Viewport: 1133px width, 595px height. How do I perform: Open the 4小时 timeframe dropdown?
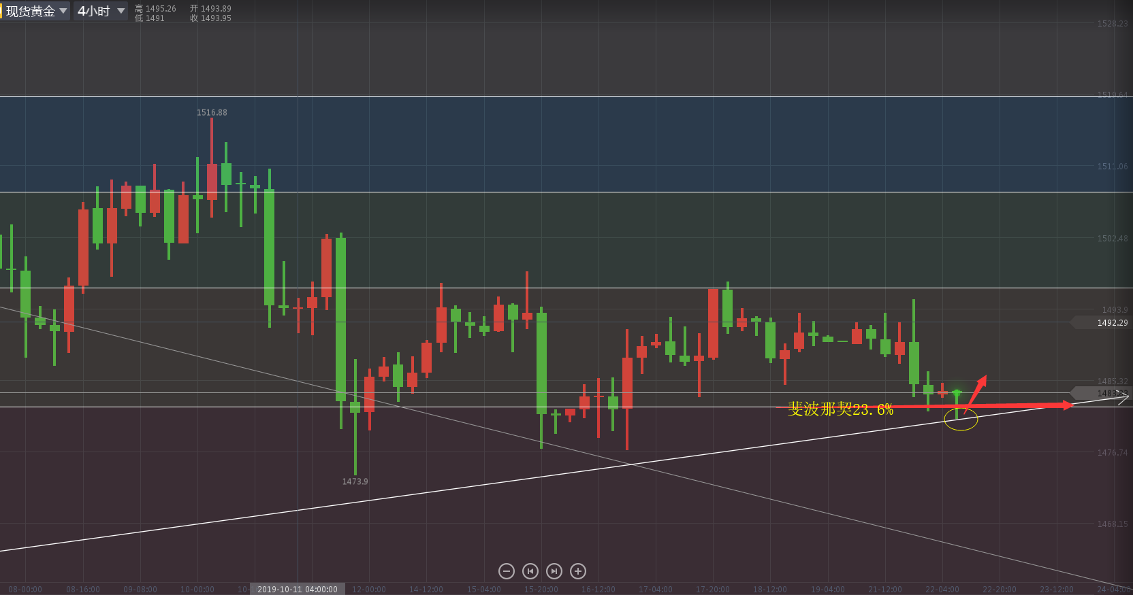(101, 11)
